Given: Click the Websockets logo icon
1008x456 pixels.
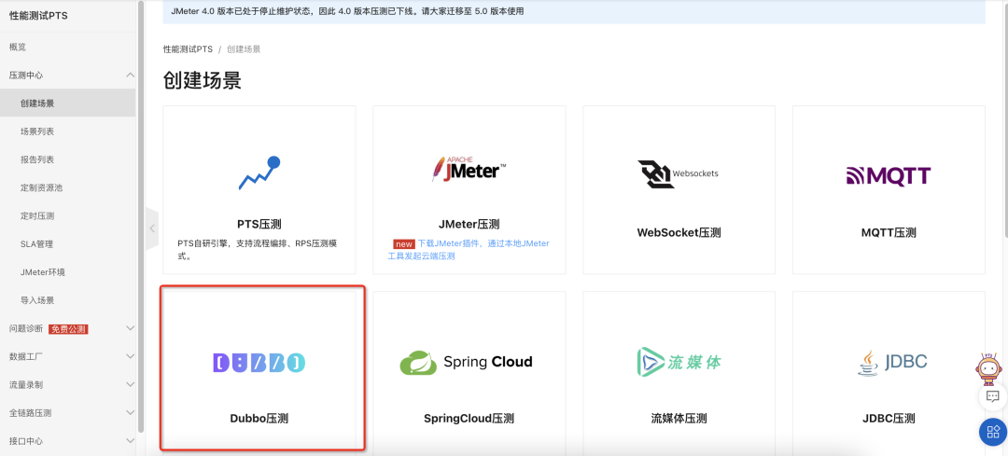Looking at the screenshot, I should 679,173.
